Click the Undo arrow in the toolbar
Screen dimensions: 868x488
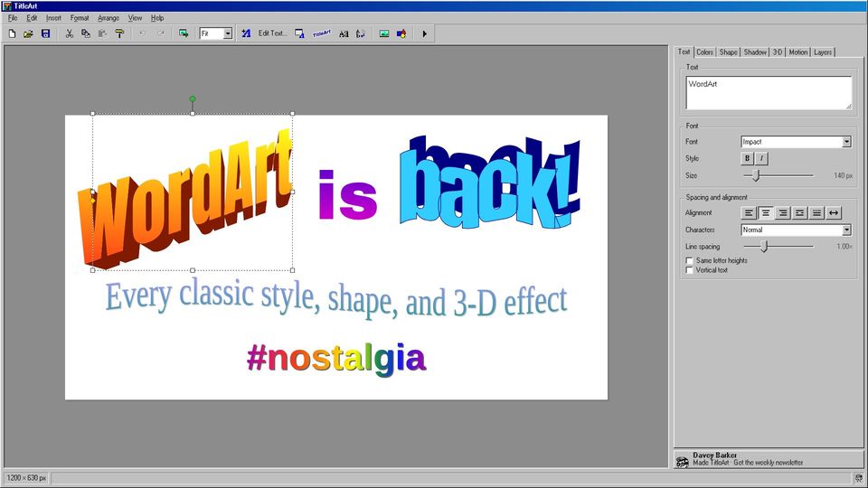point(143,33)
